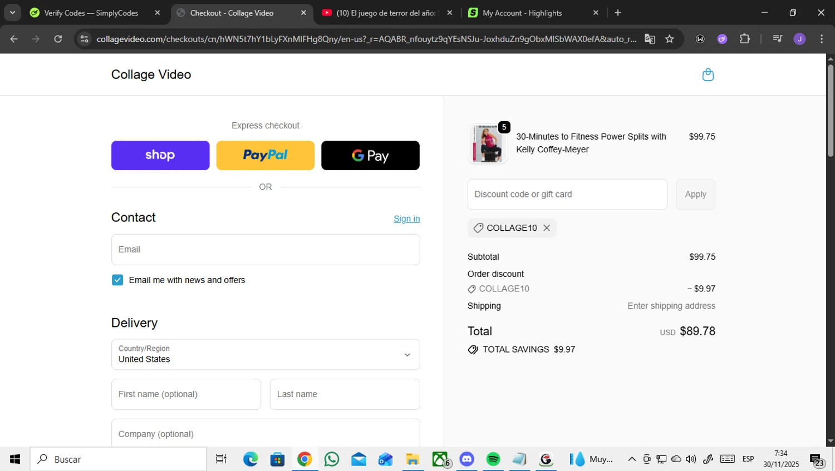
Task: Focus the Last name field
Action: (x=345, y=394)
